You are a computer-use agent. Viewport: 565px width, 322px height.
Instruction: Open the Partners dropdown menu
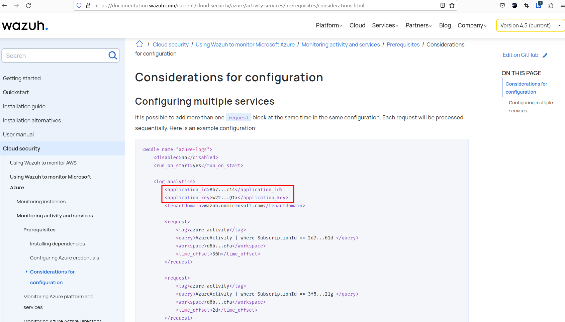(x=418, y=25)
